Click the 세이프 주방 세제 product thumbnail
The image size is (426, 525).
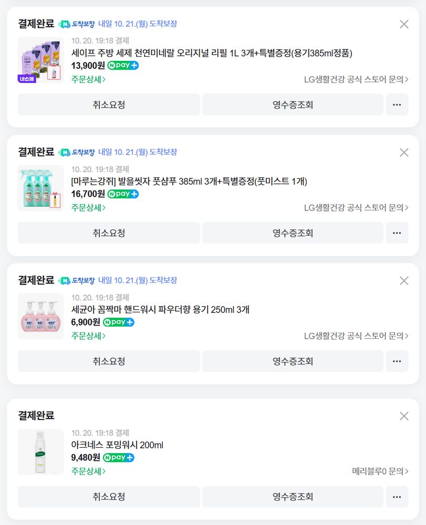pyautogui.click(x=40, y=60)
